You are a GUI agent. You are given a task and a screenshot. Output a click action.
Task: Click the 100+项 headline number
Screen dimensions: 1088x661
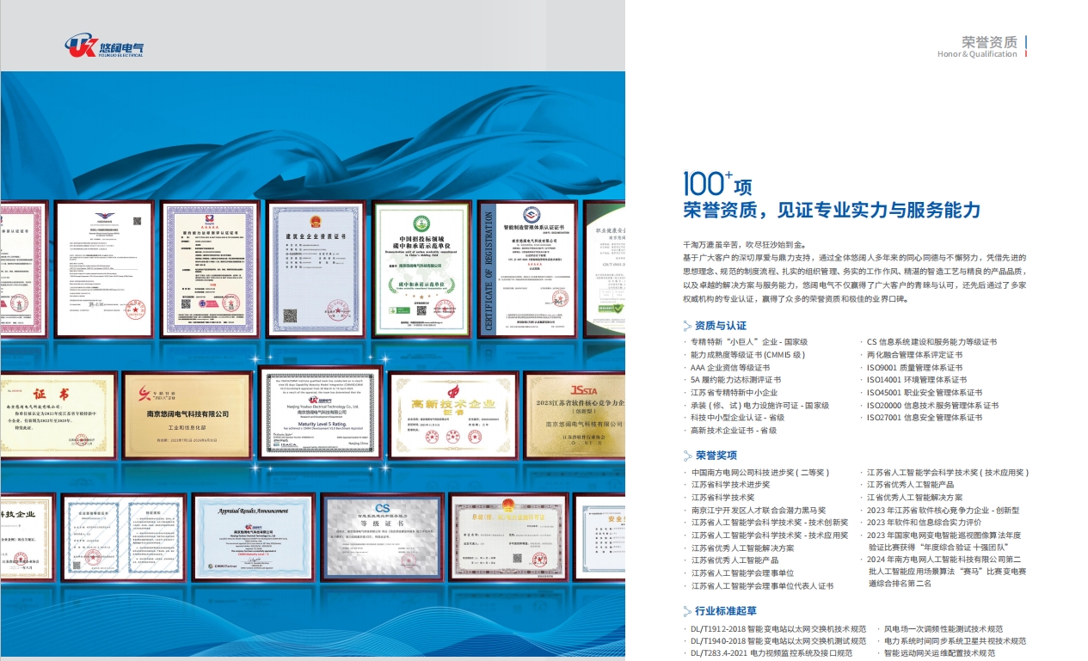pos(717,183)
